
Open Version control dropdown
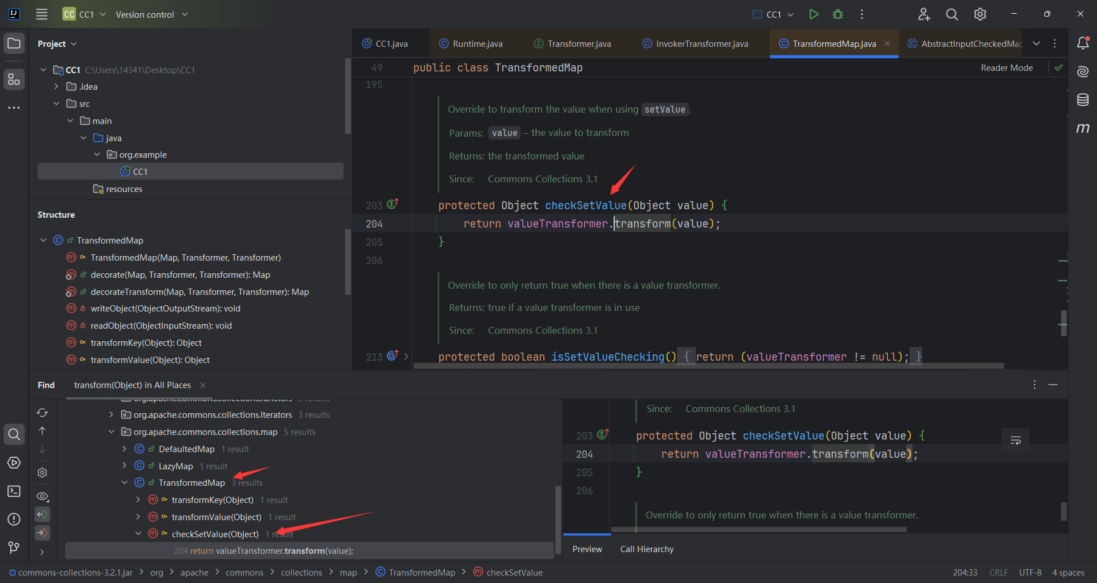pyautogui.click(x=151, y=14)
